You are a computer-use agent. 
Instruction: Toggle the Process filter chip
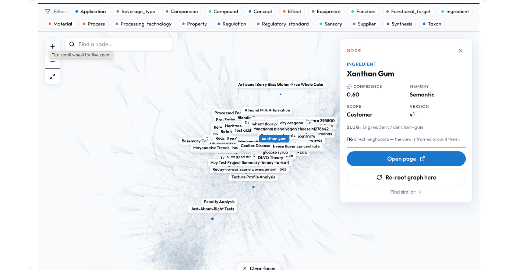pos(94,24)
